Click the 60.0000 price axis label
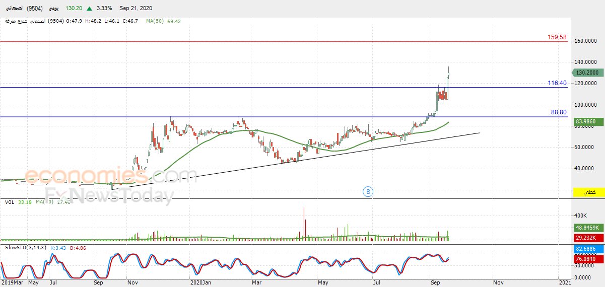This screenshot has height=287, width=605. [x=585, y=147]
